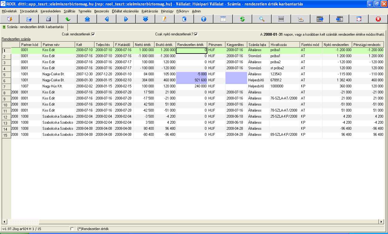
Task: Click the magnifying glass search icon
Action: [262, 19]
